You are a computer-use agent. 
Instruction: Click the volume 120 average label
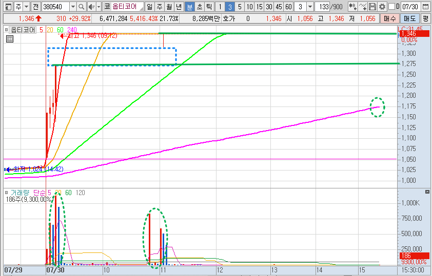(80, 193)
